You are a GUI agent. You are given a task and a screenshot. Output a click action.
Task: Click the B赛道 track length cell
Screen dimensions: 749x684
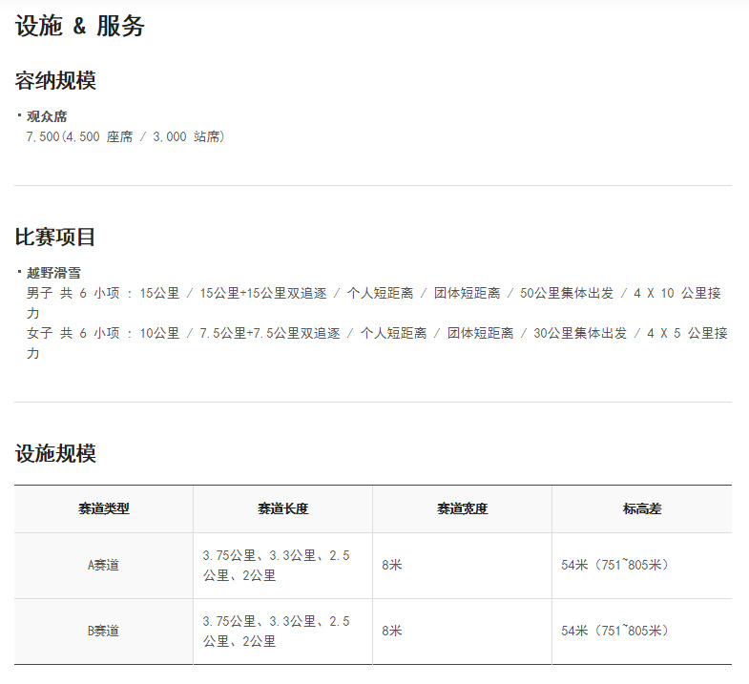click(x=282, y=632)
